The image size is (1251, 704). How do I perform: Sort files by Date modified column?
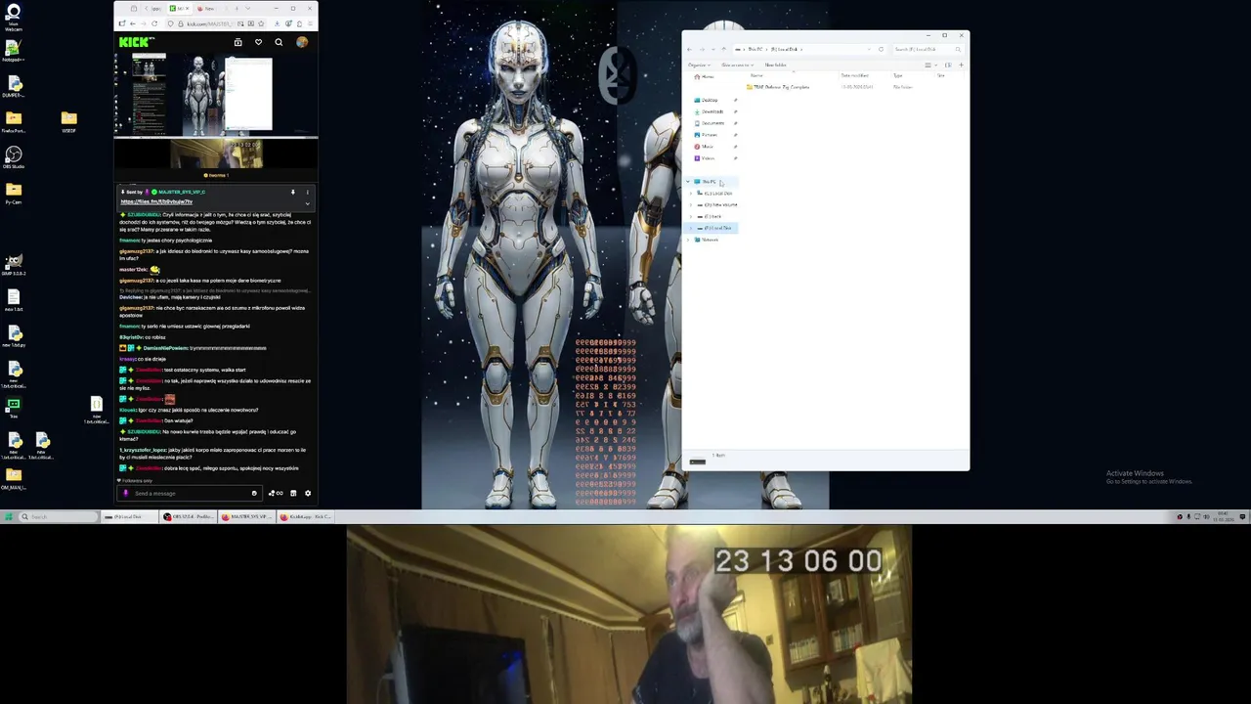click(854, 75)
